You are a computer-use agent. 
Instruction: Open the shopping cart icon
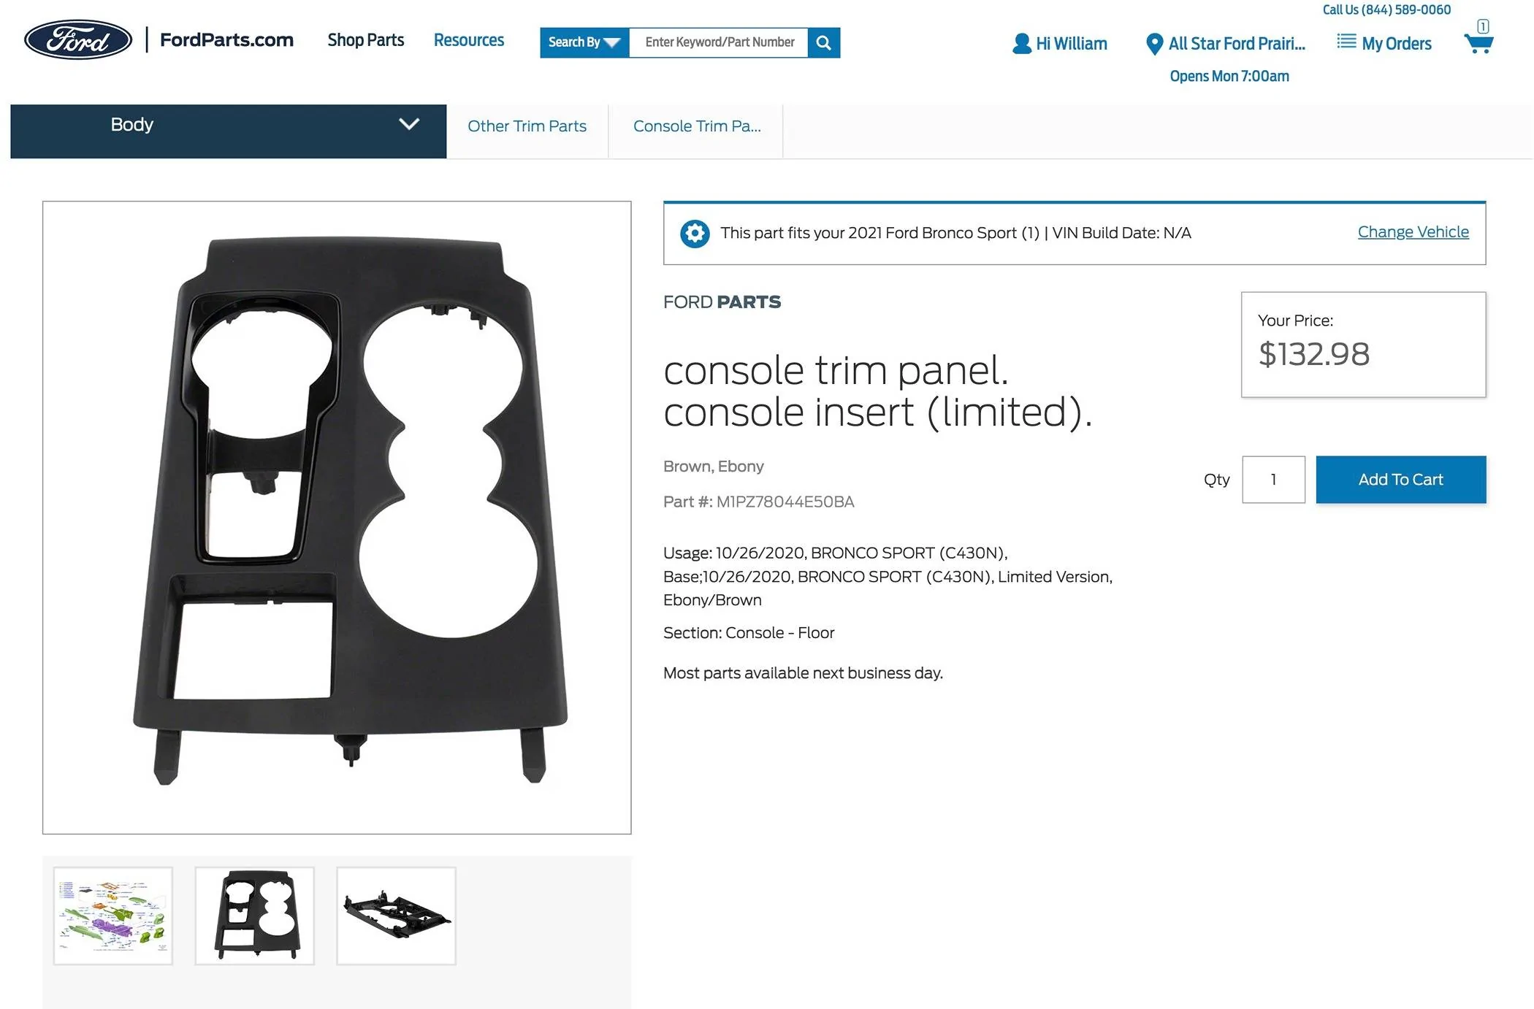coord(1478,42)
